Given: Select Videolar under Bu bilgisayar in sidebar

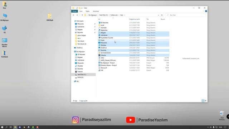Looking at the screenshot, I should point(80,72).
